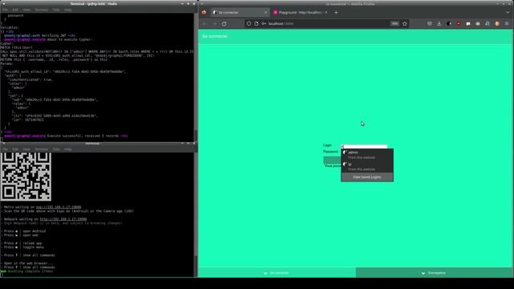Click the top terminal's scrollbar
Image resolution: width=514 pixels, height=289 pixels.
coord(196,77)
